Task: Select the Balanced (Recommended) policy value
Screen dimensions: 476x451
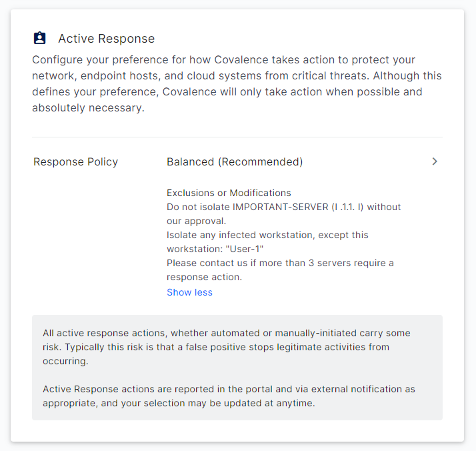Action: point(235,162)
